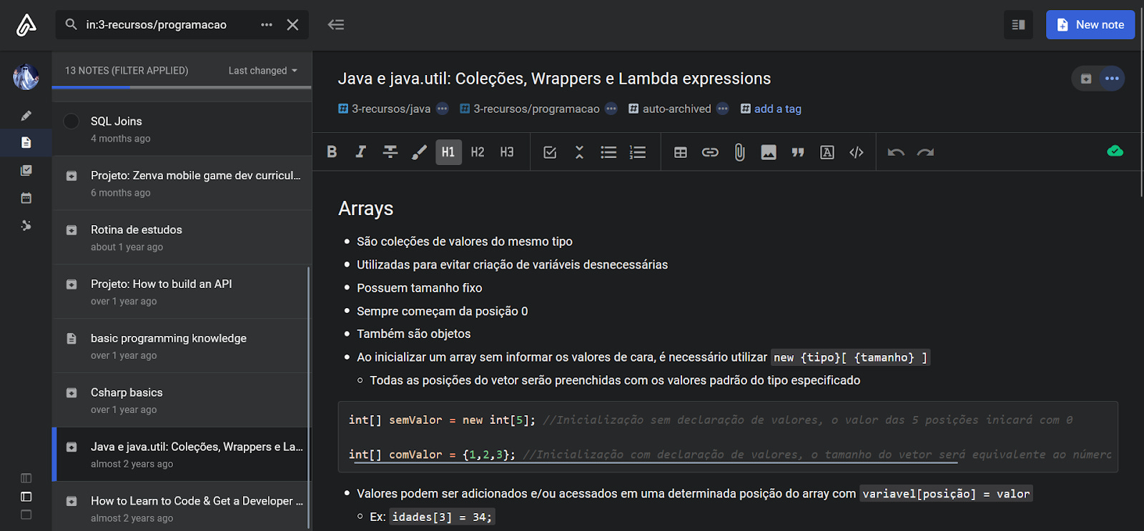Screen dimensions: 1144x531
Task: Click the cloud sync status icon
Action: click(x=1115, y=151)
